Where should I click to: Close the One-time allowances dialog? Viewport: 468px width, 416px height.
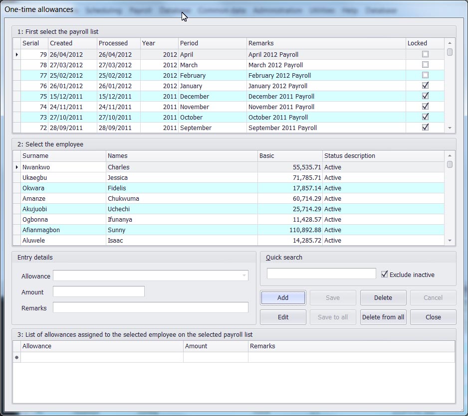tap(433, 317)
